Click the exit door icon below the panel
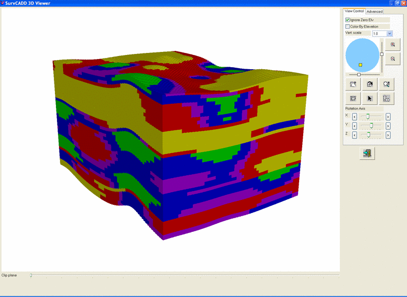407x297 pixels. pos(366,153)
